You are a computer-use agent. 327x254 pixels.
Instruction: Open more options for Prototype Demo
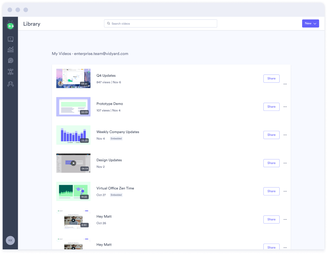tap(285, 107)
